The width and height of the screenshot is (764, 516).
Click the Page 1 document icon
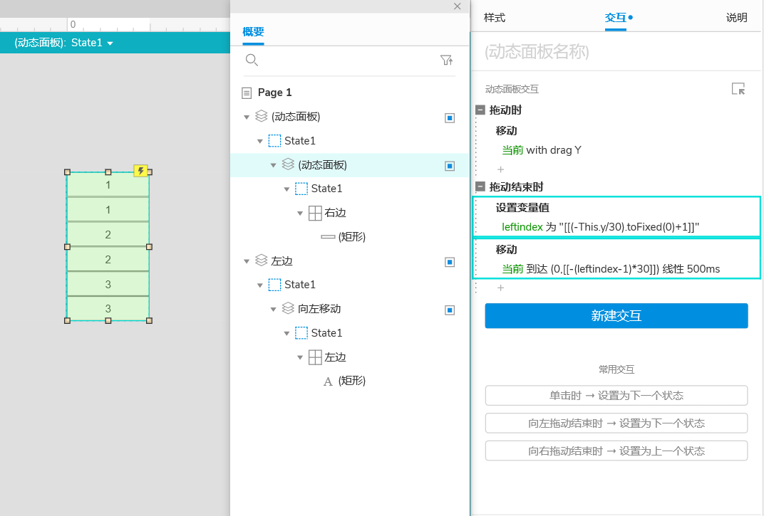247,93
